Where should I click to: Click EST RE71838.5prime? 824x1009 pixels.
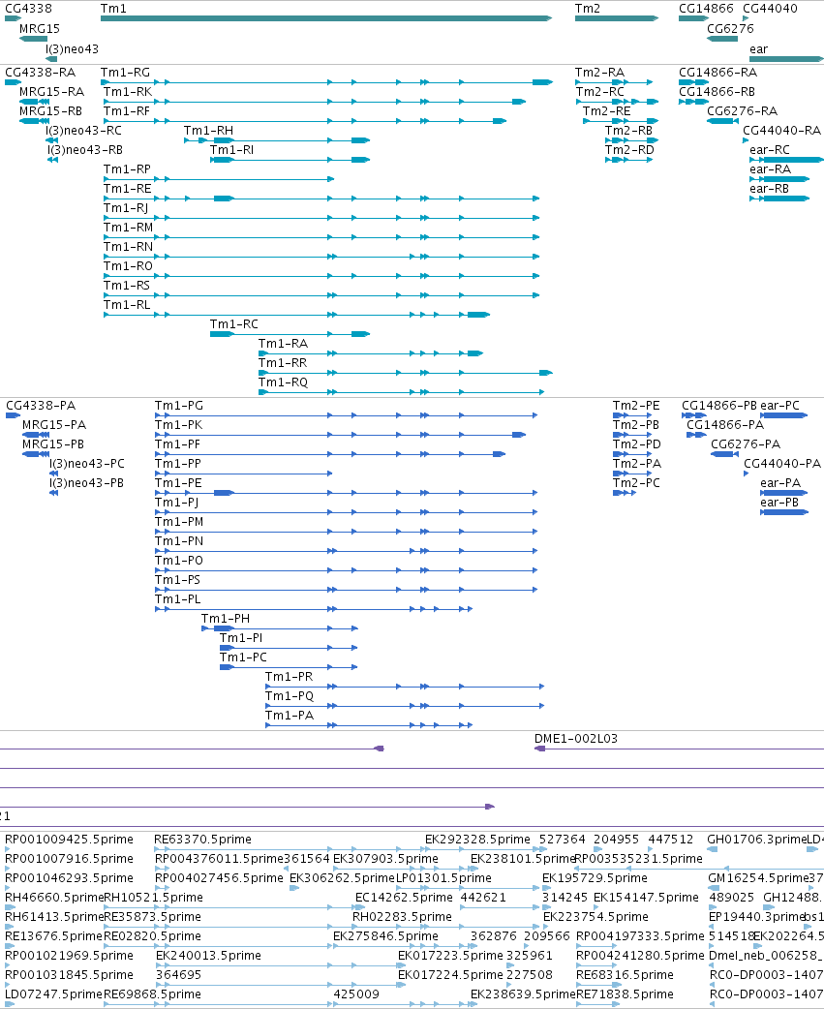click(x=625, y=994)
